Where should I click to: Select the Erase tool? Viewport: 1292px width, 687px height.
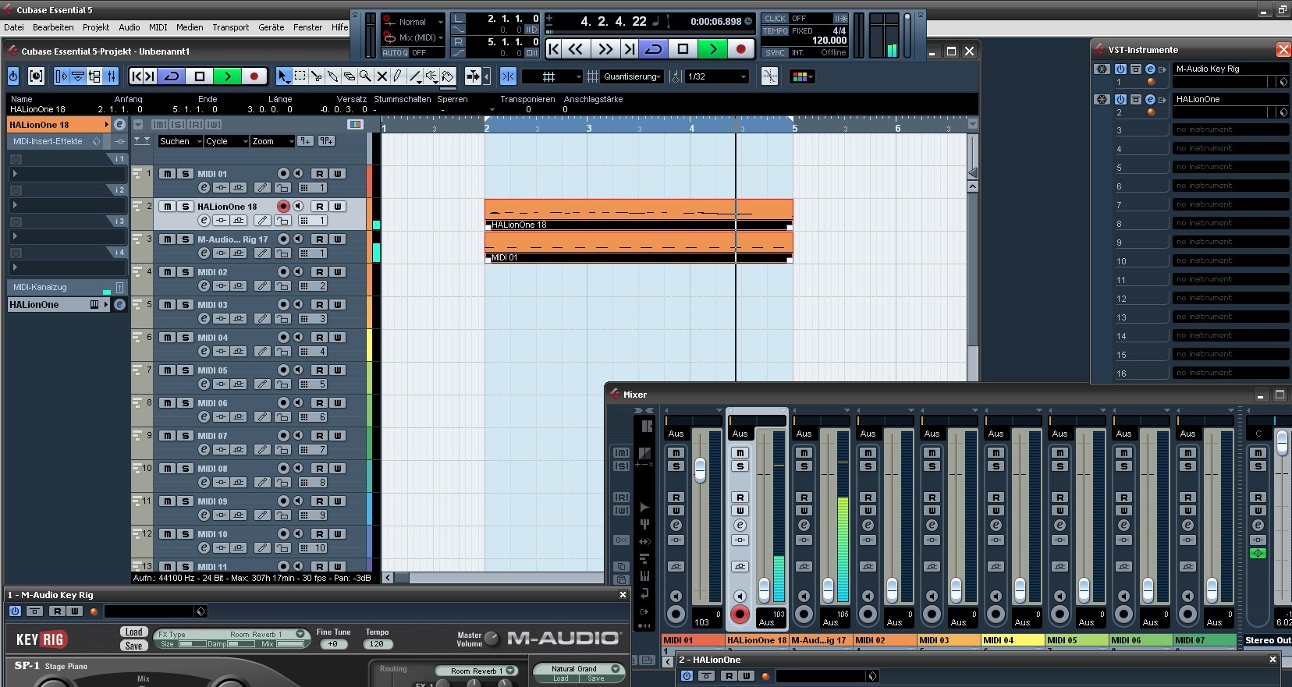350,76
